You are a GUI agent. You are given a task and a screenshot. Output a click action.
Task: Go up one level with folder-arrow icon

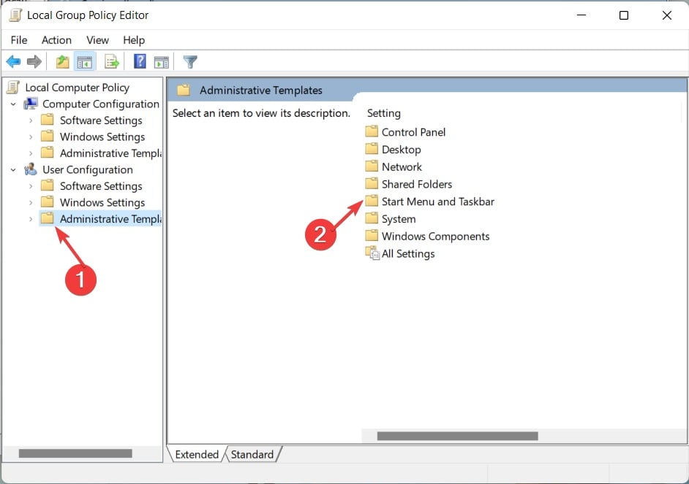62,62
